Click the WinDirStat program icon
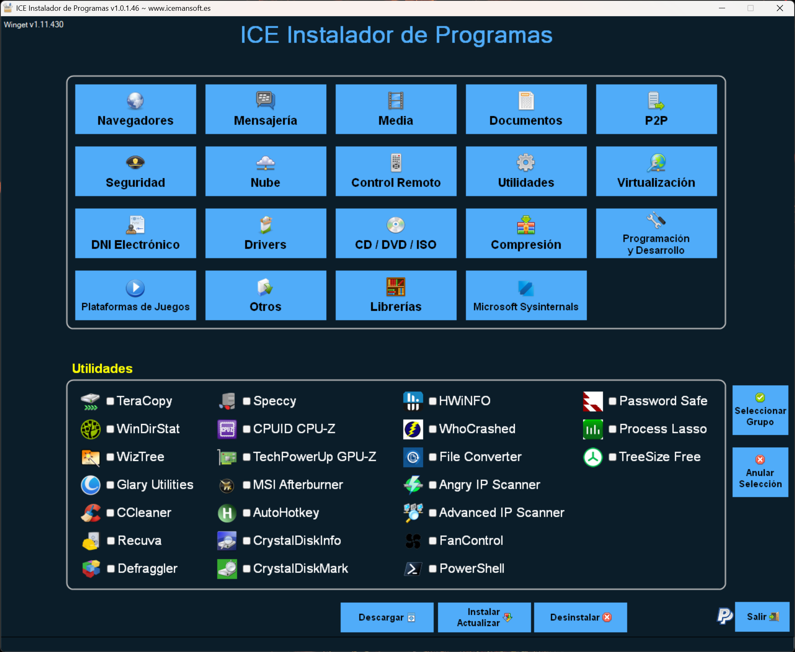 [90, 429]
